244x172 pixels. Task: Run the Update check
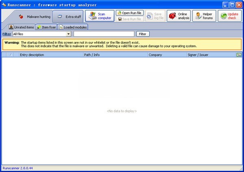coord(229,16)
